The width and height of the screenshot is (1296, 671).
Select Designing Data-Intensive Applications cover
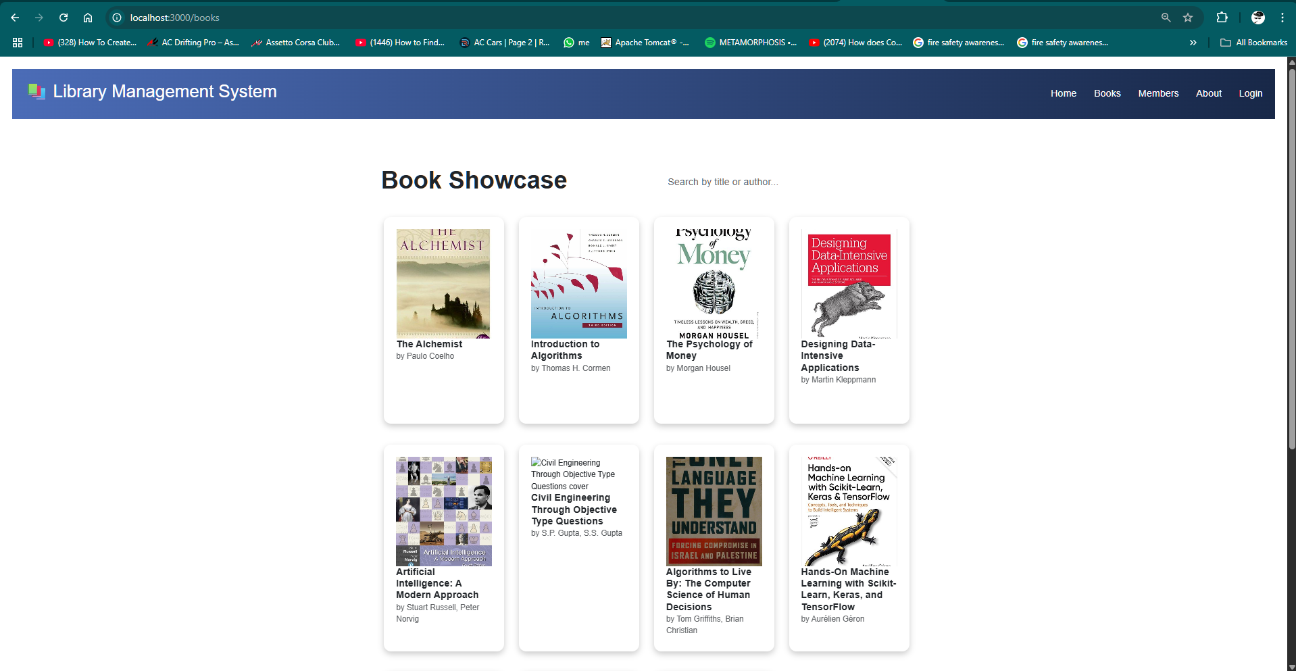pos(849,284)
